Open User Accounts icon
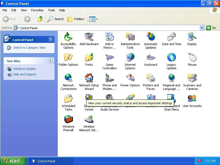This screenshot has width=220, height=165. (x=192, y=99)
